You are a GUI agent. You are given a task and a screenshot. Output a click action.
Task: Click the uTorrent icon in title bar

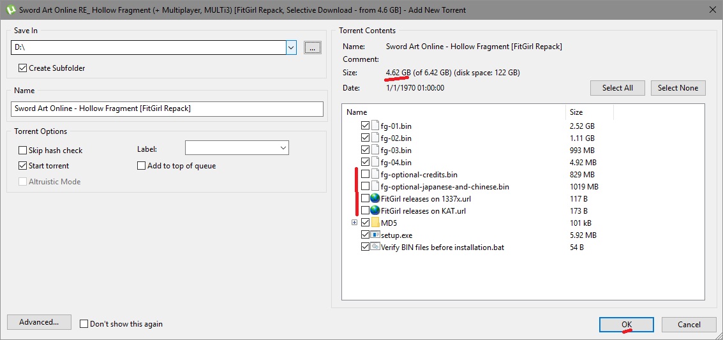pyautogui.click(x=10, y=10)
